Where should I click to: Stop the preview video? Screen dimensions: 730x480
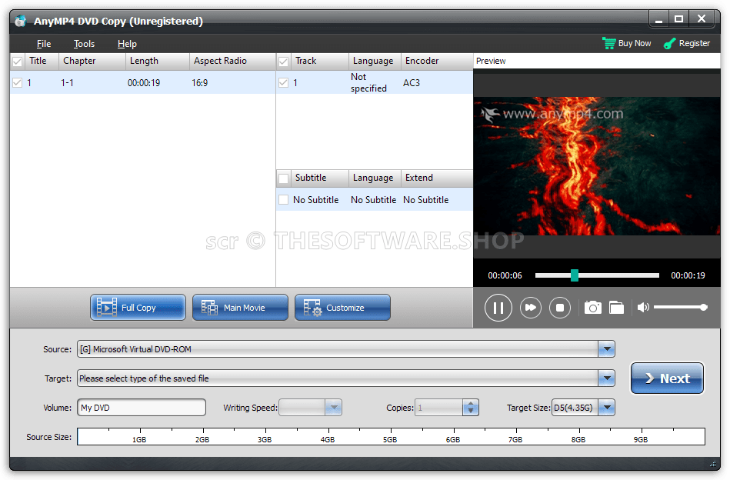pyautogui.click(x=560, y=308)
